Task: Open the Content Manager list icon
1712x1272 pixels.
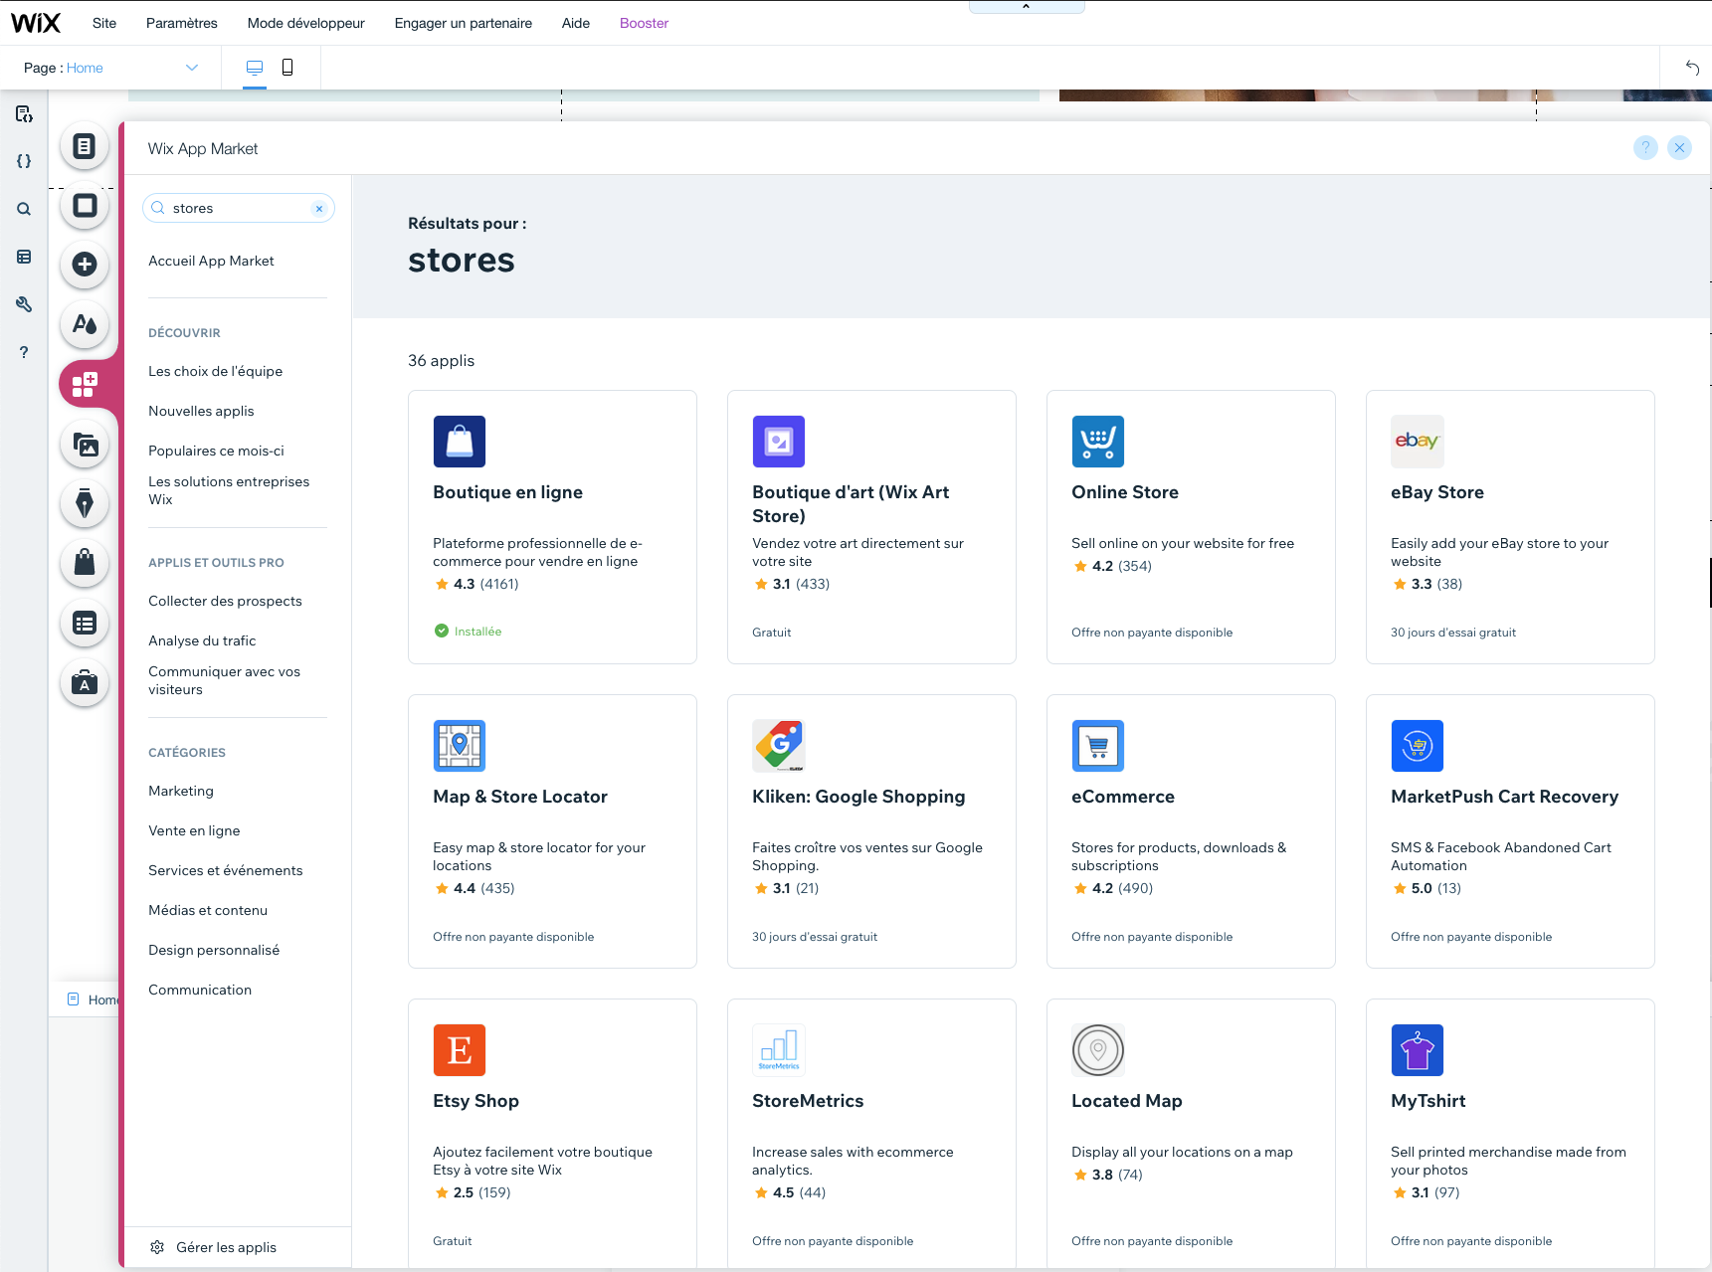Action: point(85,624)
